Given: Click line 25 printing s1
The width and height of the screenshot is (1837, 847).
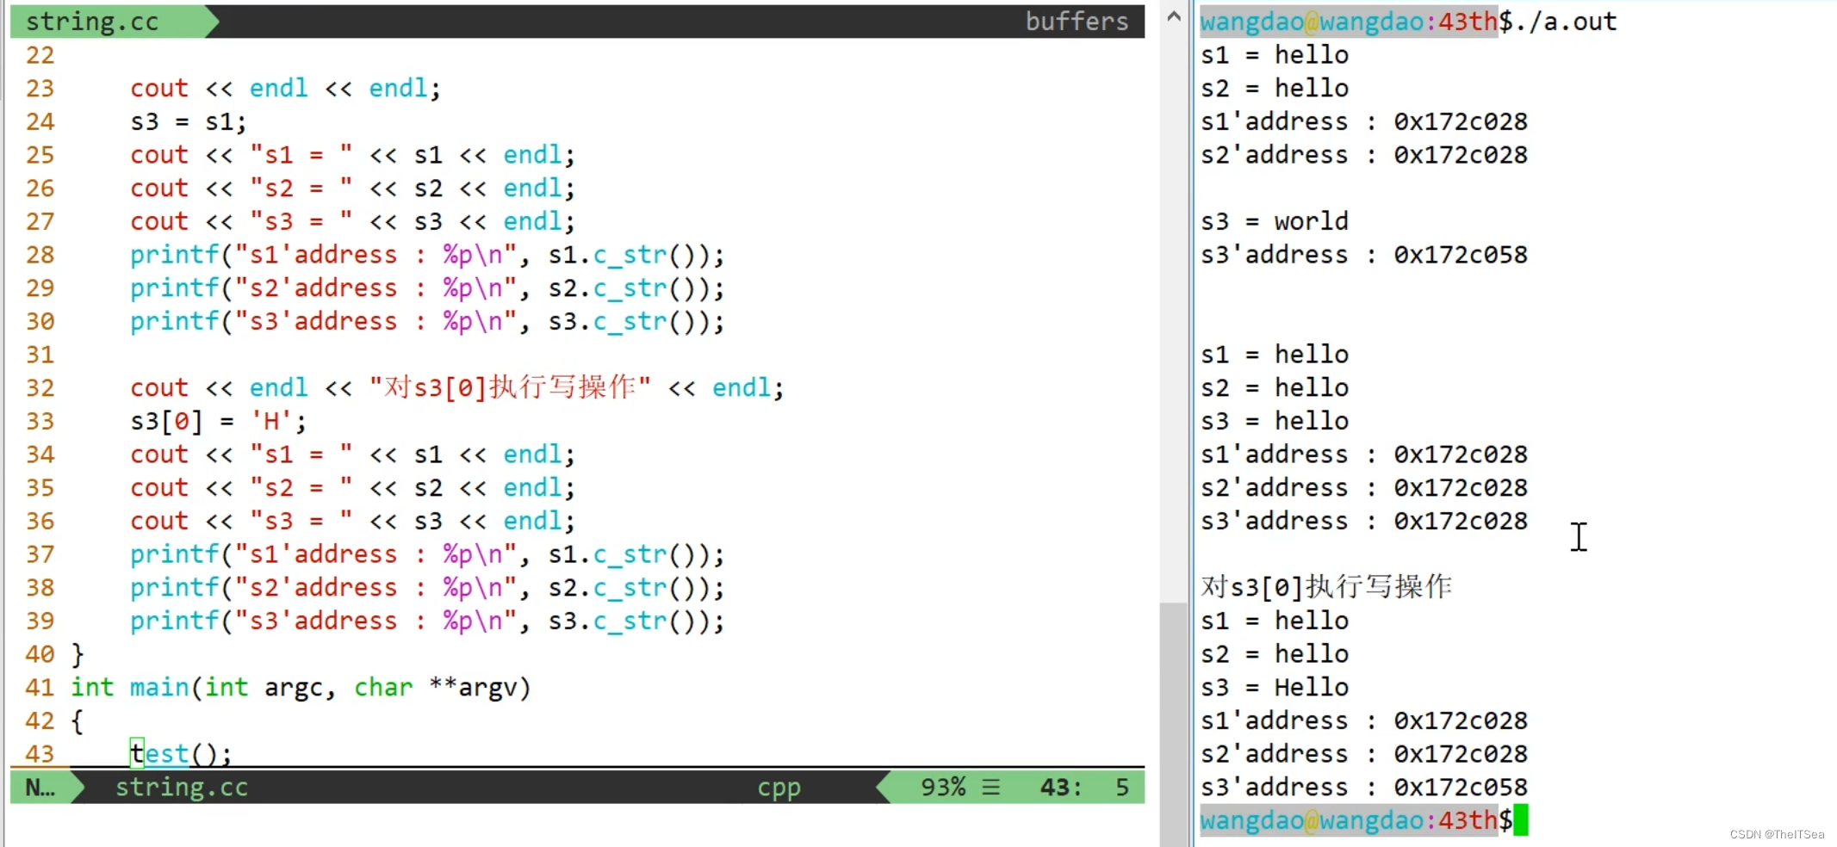Looking at the screenshot, I should (352, 155).
